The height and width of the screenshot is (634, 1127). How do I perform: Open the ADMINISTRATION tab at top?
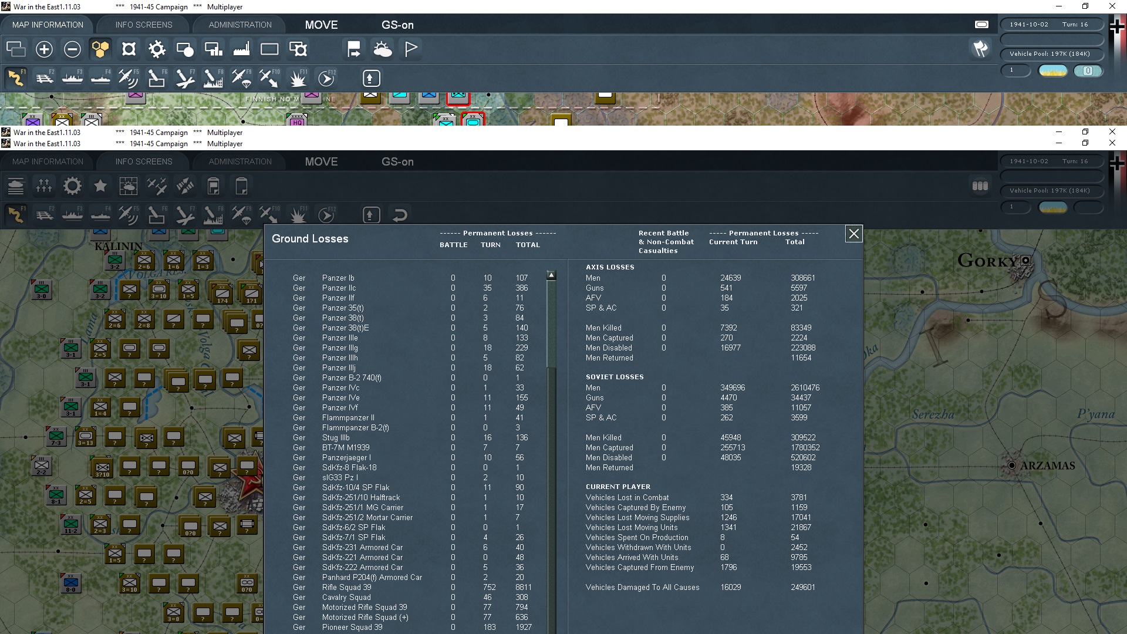pos(240,25)
